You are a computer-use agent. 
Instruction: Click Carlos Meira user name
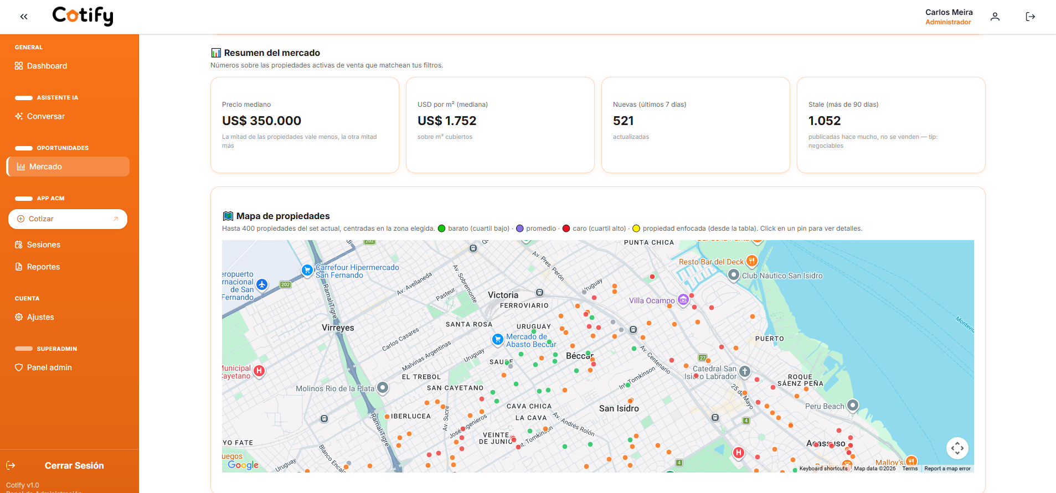[949, 12]
